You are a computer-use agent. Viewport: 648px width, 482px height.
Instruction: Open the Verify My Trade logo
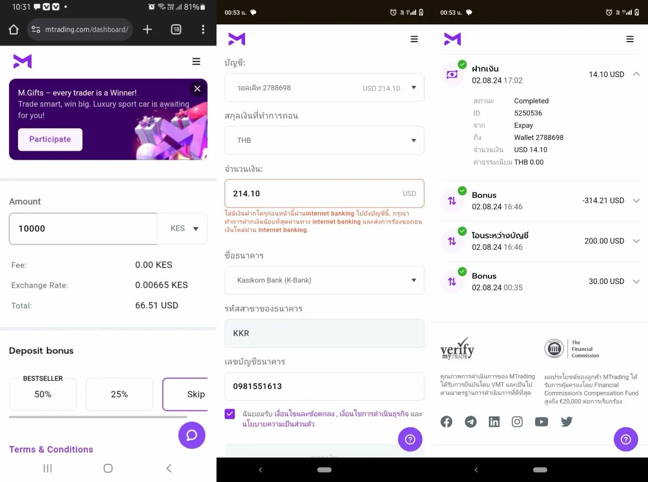(457, 349)
